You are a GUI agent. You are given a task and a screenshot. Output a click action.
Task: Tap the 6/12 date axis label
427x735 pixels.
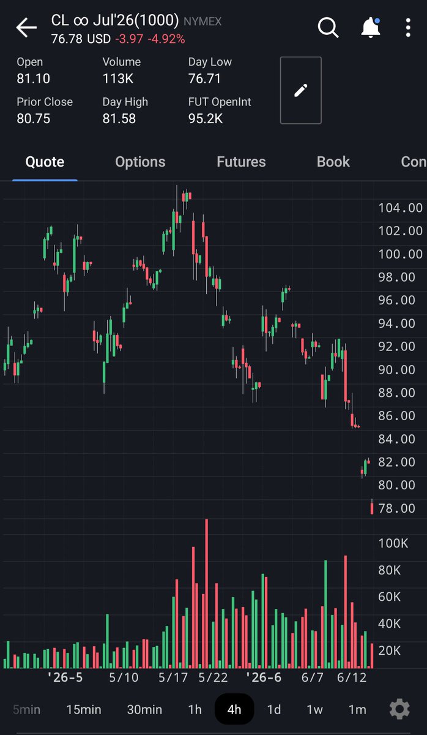coord(351,677)
